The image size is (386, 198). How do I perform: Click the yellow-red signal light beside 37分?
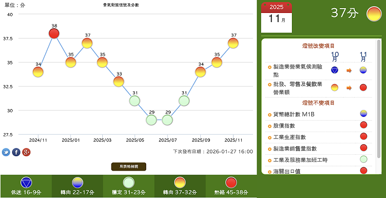tap(374, 14)
